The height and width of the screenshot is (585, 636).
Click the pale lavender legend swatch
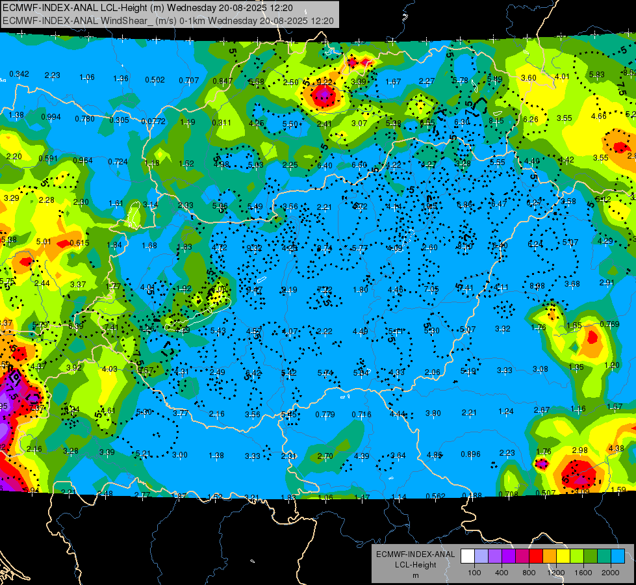(x=481, y=556)
